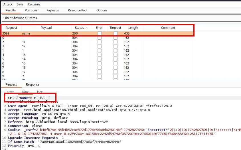Switch to the Positions tab
Viewport: 241px width, 150px height.
[31, 10]
